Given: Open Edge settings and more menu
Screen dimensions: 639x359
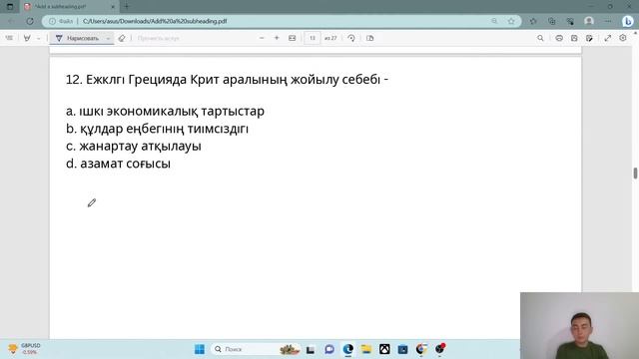Looking at the screenshot, I should point(608,21).
